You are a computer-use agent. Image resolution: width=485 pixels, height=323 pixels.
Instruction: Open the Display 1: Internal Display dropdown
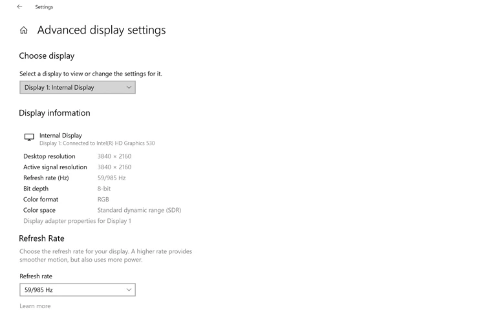(x=78, y=87)
